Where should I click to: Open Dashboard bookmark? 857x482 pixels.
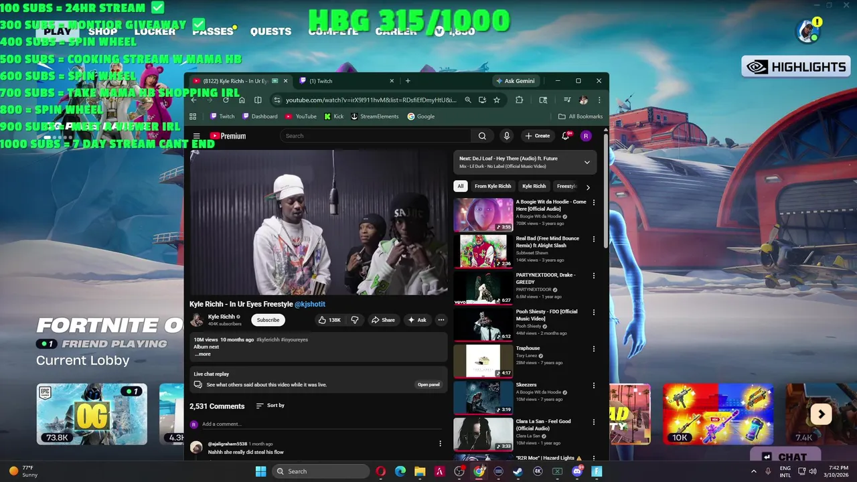[260, 116]
